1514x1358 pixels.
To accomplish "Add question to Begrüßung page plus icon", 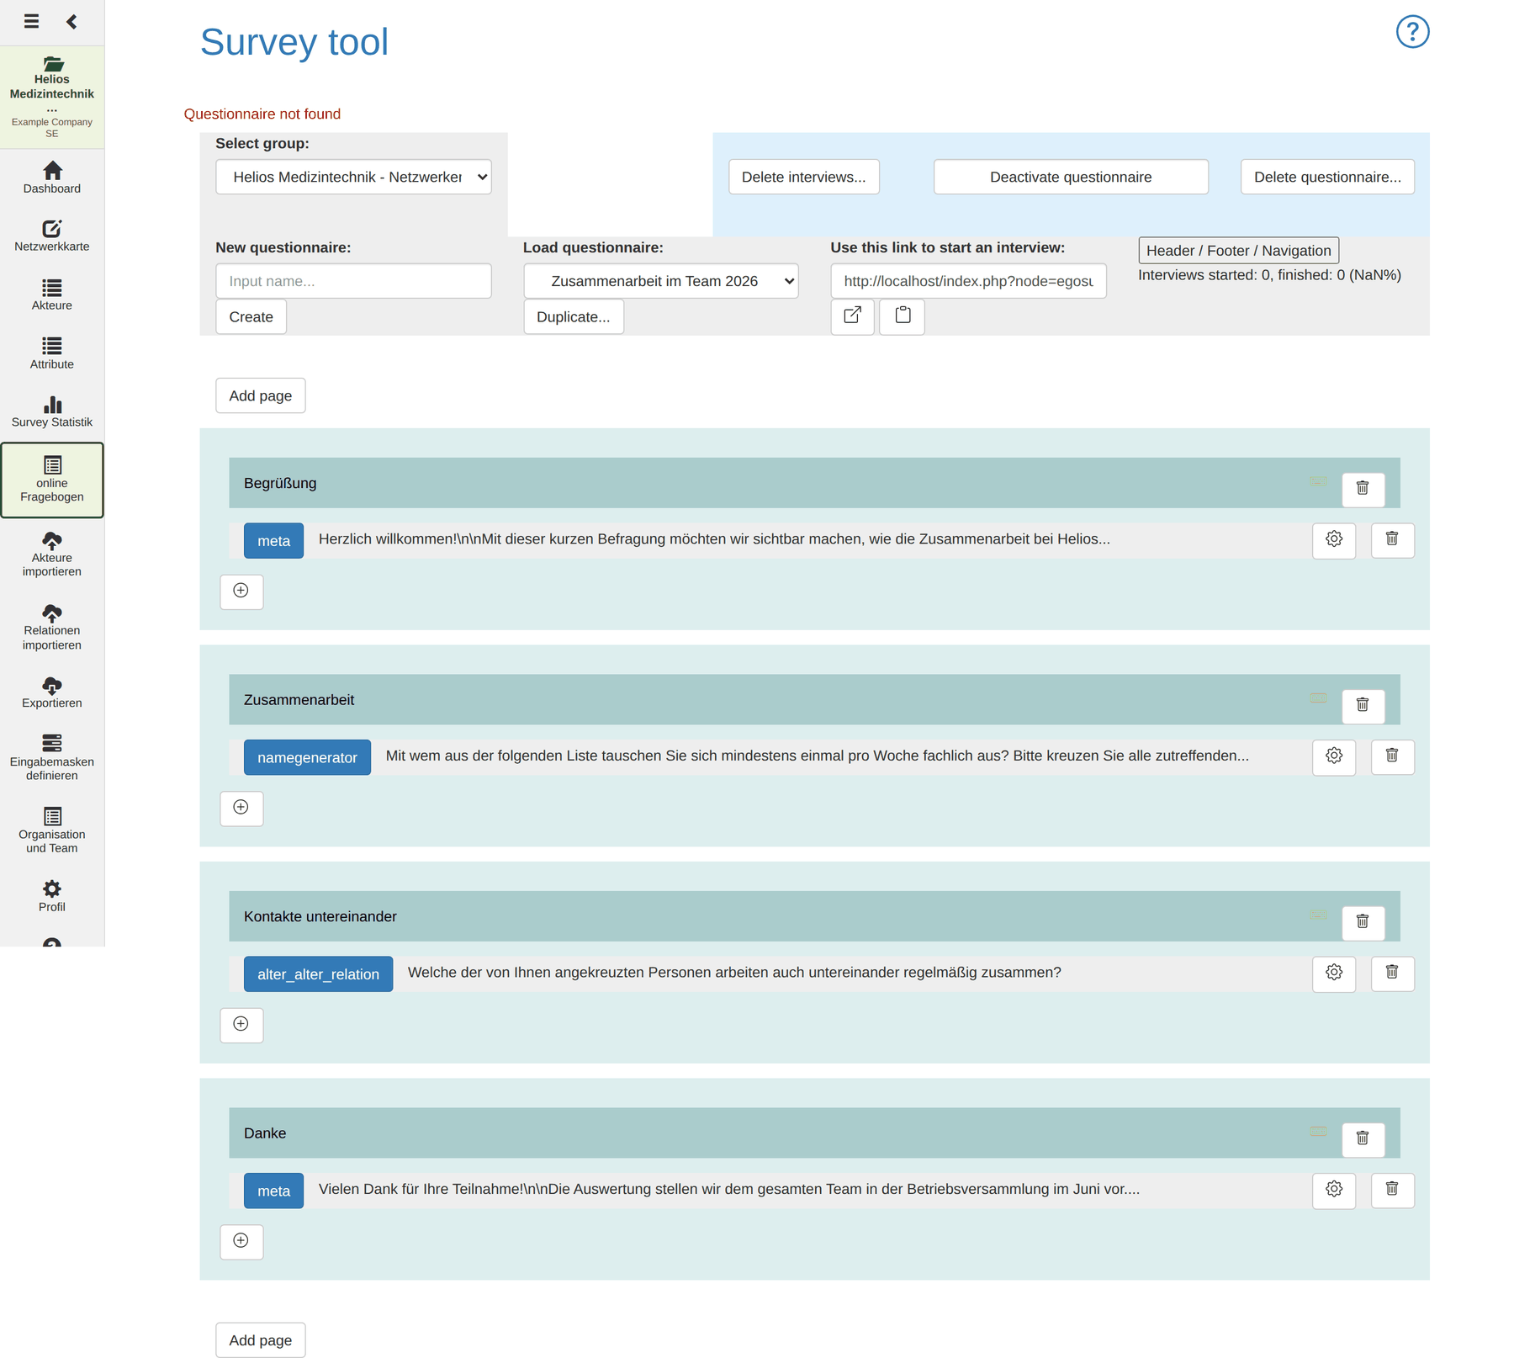I will point(241,591).
